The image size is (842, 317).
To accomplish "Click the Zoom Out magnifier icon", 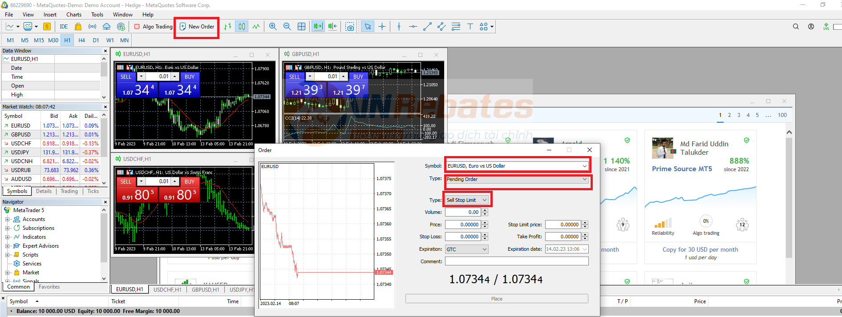I will [x=287, y=27].
